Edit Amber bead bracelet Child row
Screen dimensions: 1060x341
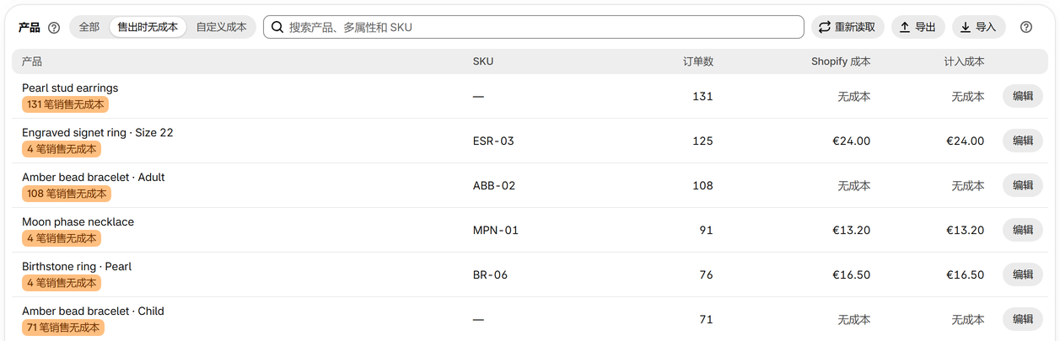coord(1022,319)
